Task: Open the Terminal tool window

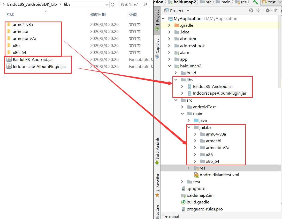Action: 171,216
